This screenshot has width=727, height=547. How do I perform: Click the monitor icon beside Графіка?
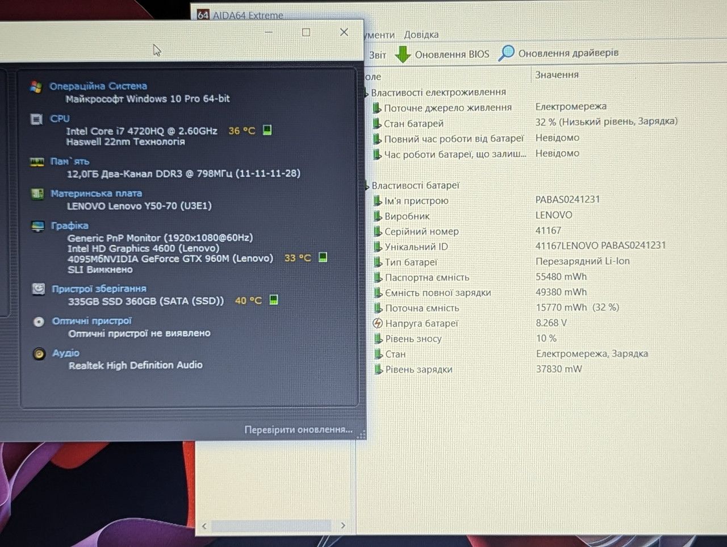(x=37, y=227)
